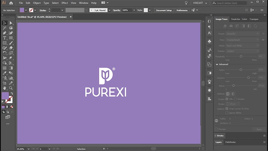
Task: Open the zoom level dropdown showing 45.44%
Action: tap(28, 149)
